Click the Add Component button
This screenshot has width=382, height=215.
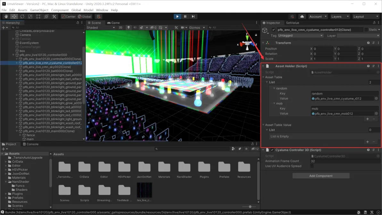tap(321, 176)
